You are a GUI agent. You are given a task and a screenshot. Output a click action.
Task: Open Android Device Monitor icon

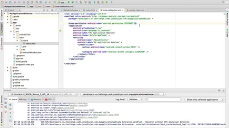point(107,2)
